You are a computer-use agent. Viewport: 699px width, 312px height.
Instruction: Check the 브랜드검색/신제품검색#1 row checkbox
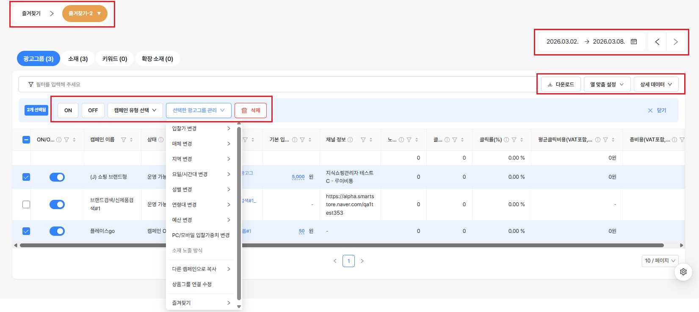point(26,204)
